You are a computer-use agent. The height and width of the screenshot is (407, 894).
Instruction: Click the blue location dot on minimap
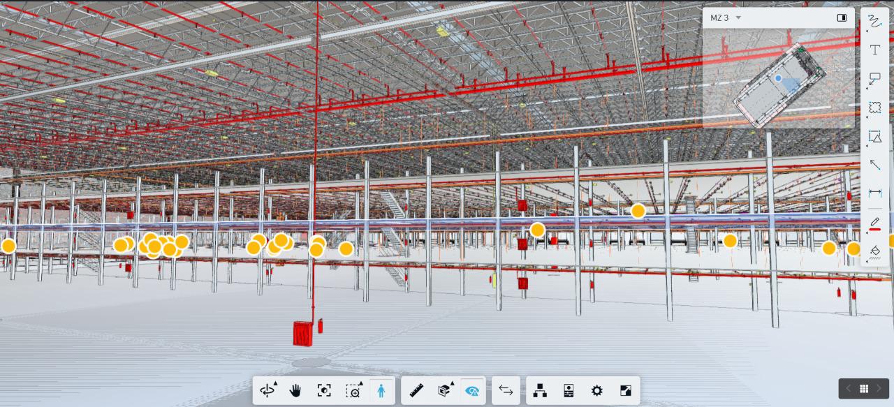pos(779,79)
